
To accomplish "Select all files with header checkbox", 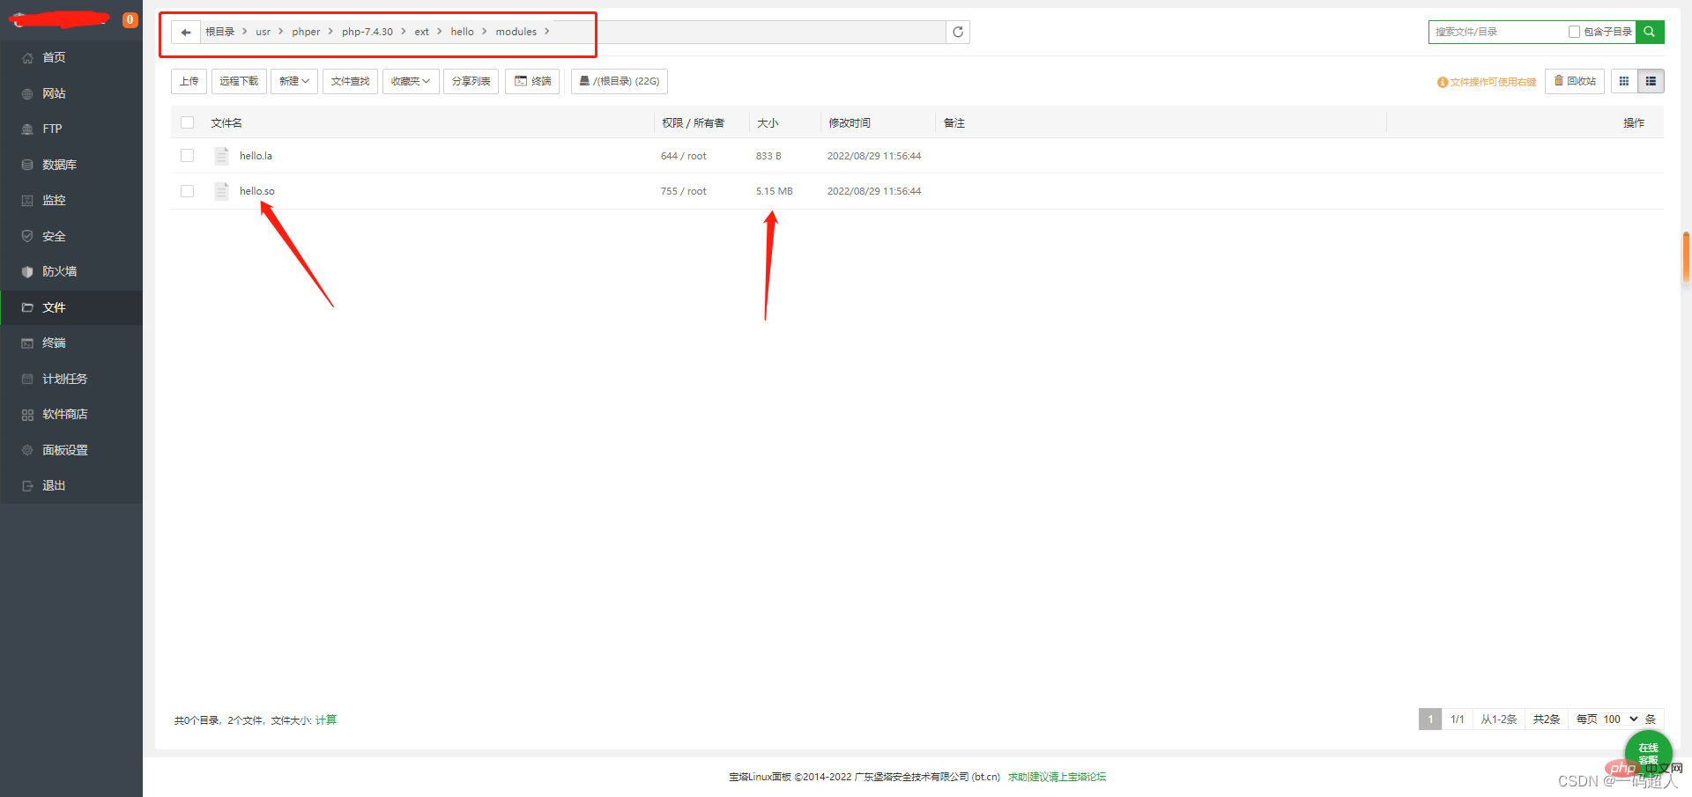I will pos(187,122).
